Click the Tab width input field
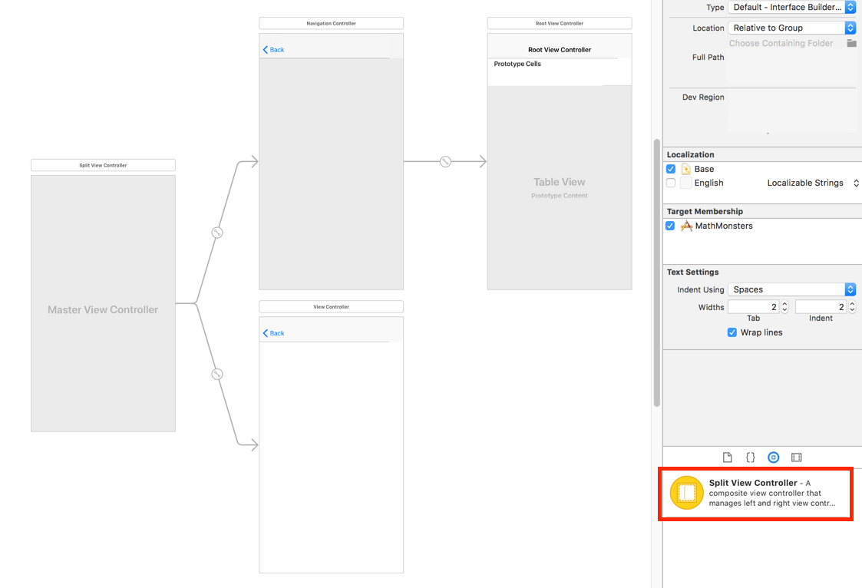 click(x=754, y=307)
